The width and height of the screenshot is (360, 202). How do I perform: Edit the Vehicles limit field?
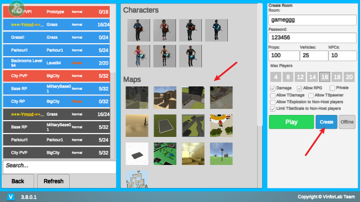pos(314,56)
